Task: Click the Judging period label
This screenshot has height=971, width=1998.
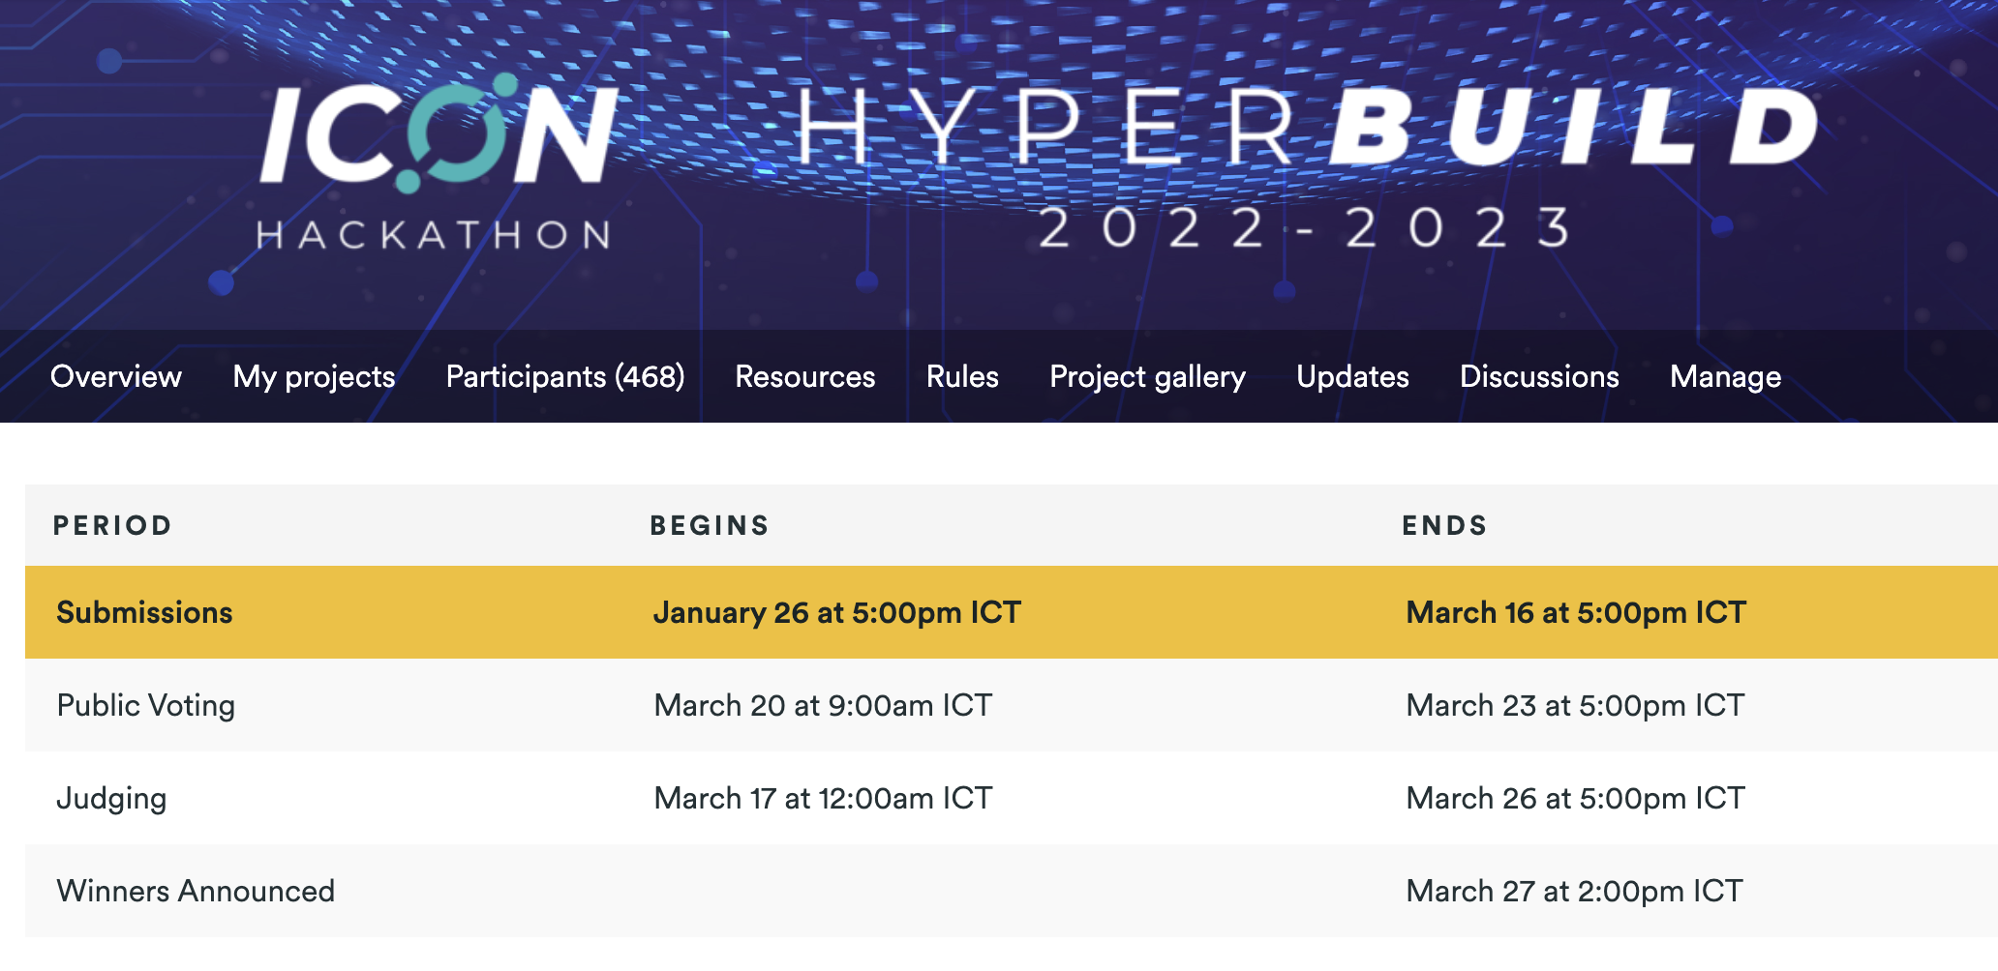Action: [x=111, y=798]
